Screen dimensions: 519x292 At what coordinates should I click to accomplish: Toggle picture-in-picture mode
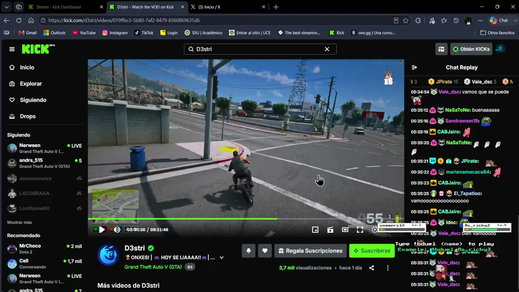pyautogui.click(x=315, y=230)
